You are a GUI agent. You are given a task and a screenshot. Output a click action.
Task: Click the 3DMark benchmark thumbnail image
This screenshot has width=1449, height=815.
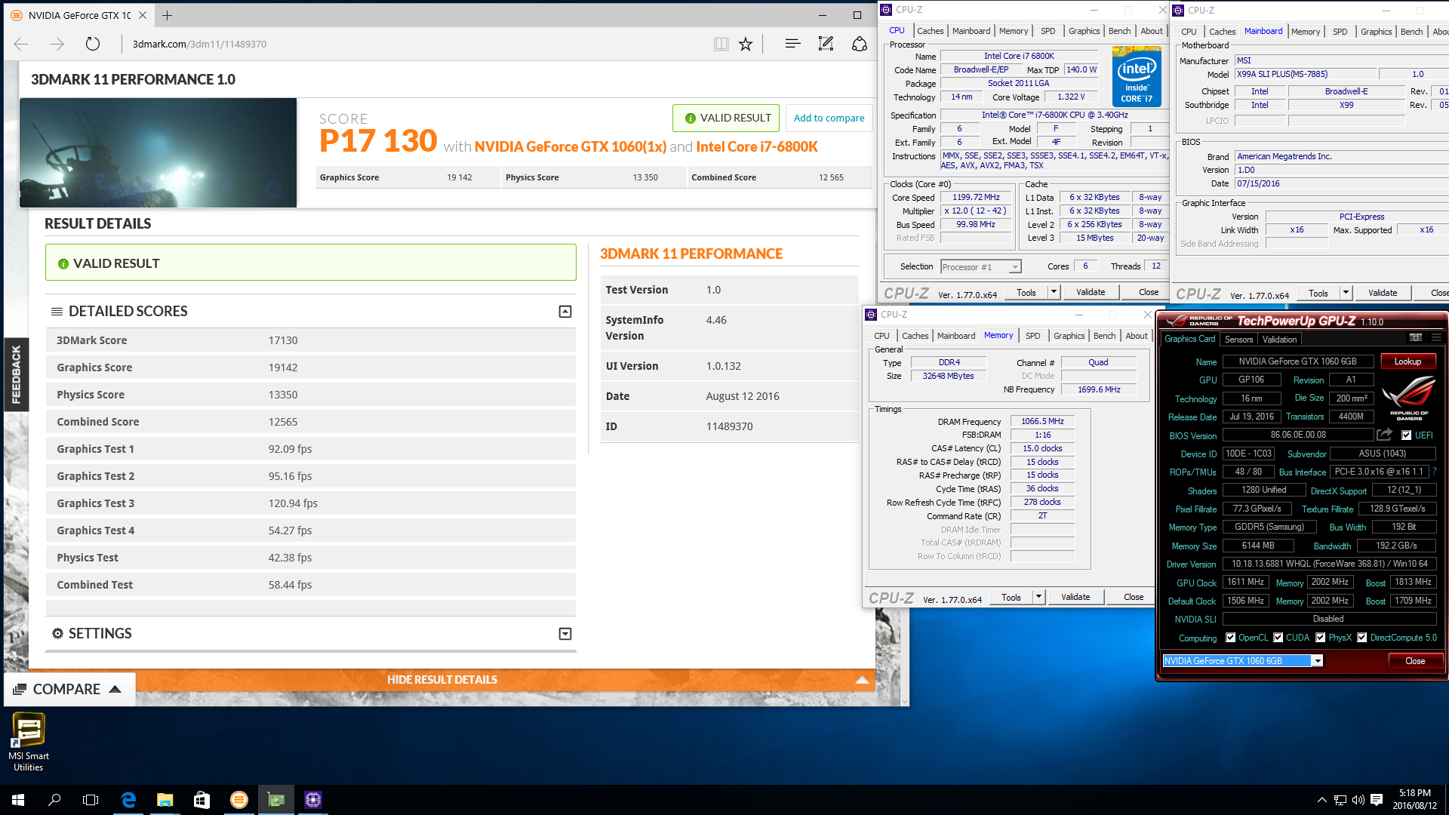pyautogui.click(x=158, y=152)
